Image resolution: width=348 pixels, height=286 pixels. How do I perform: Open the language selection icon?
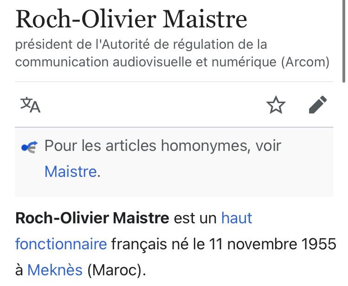coord(31,105)
